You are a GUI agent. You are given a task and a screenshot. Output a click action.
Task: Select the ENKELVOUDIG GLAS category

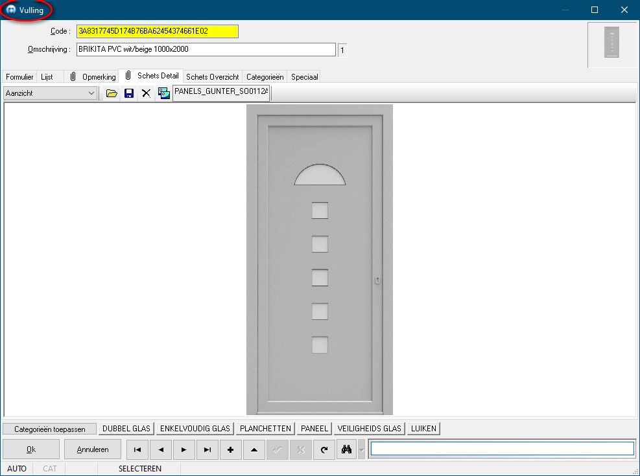coord(195,429)
